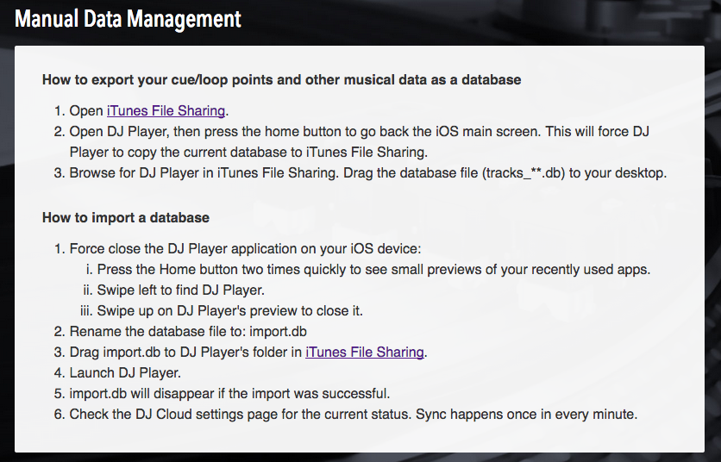Open iTunes File Sharing link in export steps

point(166,111)
